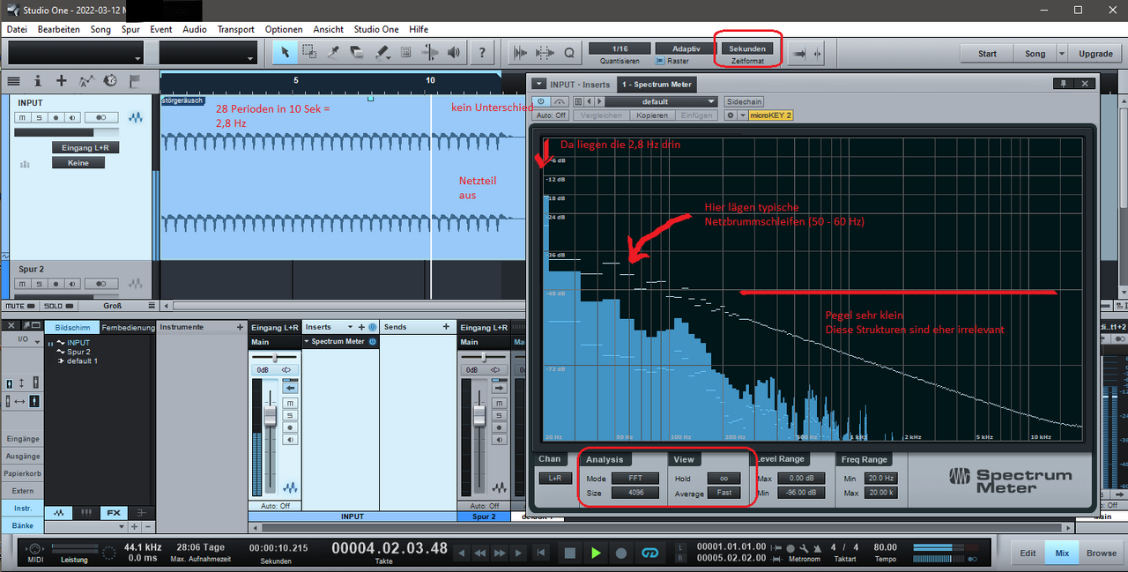Mute the INPUT track in arrangement
Screen dimensions: 1128x572
(x=22, y=117)
